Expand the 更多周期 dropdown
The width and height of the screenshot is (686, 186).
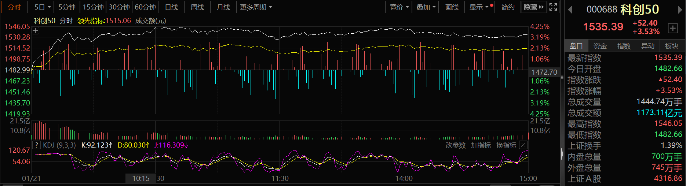click(256, 7)
